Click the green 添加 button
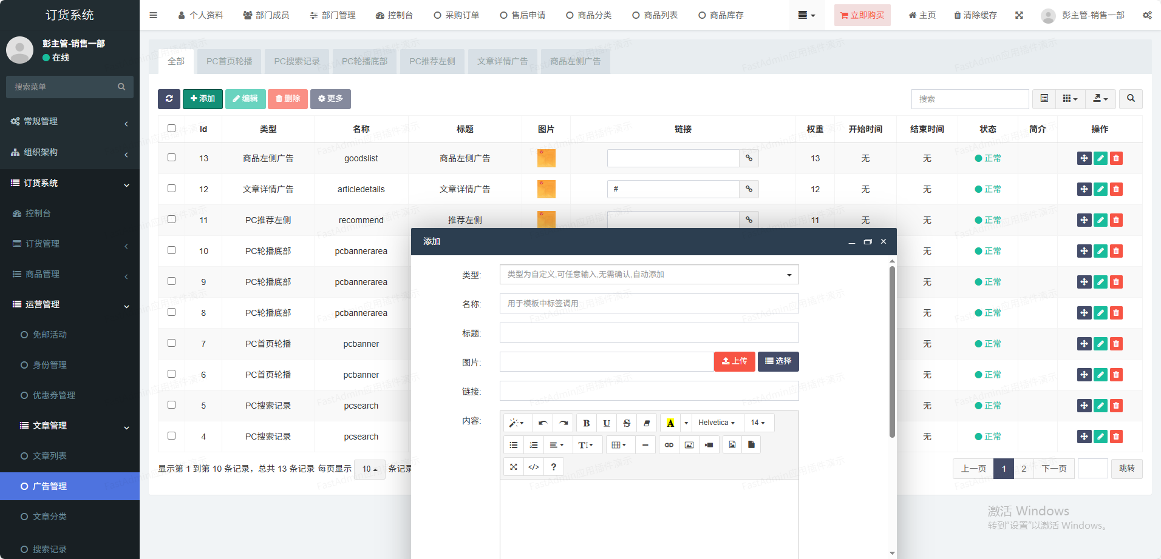The height and width of the screenshot is (559, 1161). click(202, 99)
